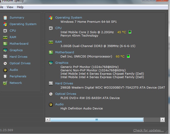Viewport: 170px width, 134px height.
Task: Click the Audio speaker icon in sidebar
Action: point(5,70)
